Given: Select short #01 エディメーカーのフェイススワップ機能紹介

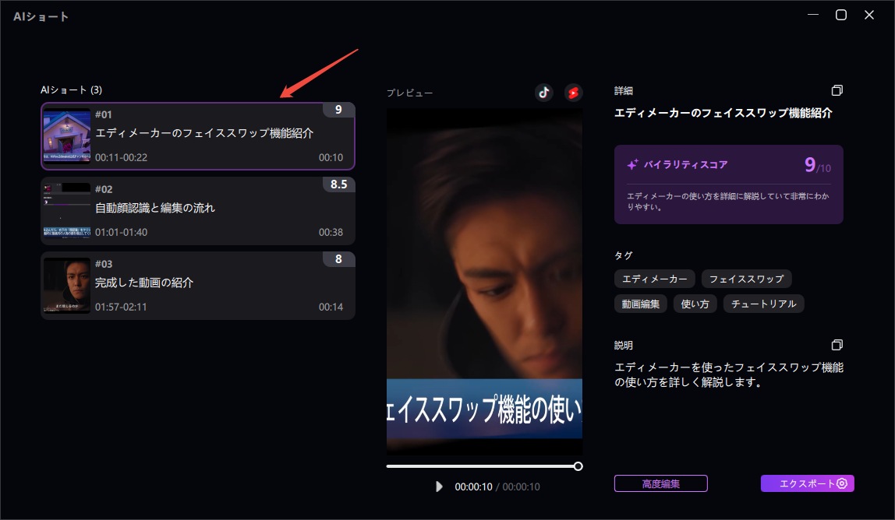Looking at the screenshot, I should click(x=198, y=135).
